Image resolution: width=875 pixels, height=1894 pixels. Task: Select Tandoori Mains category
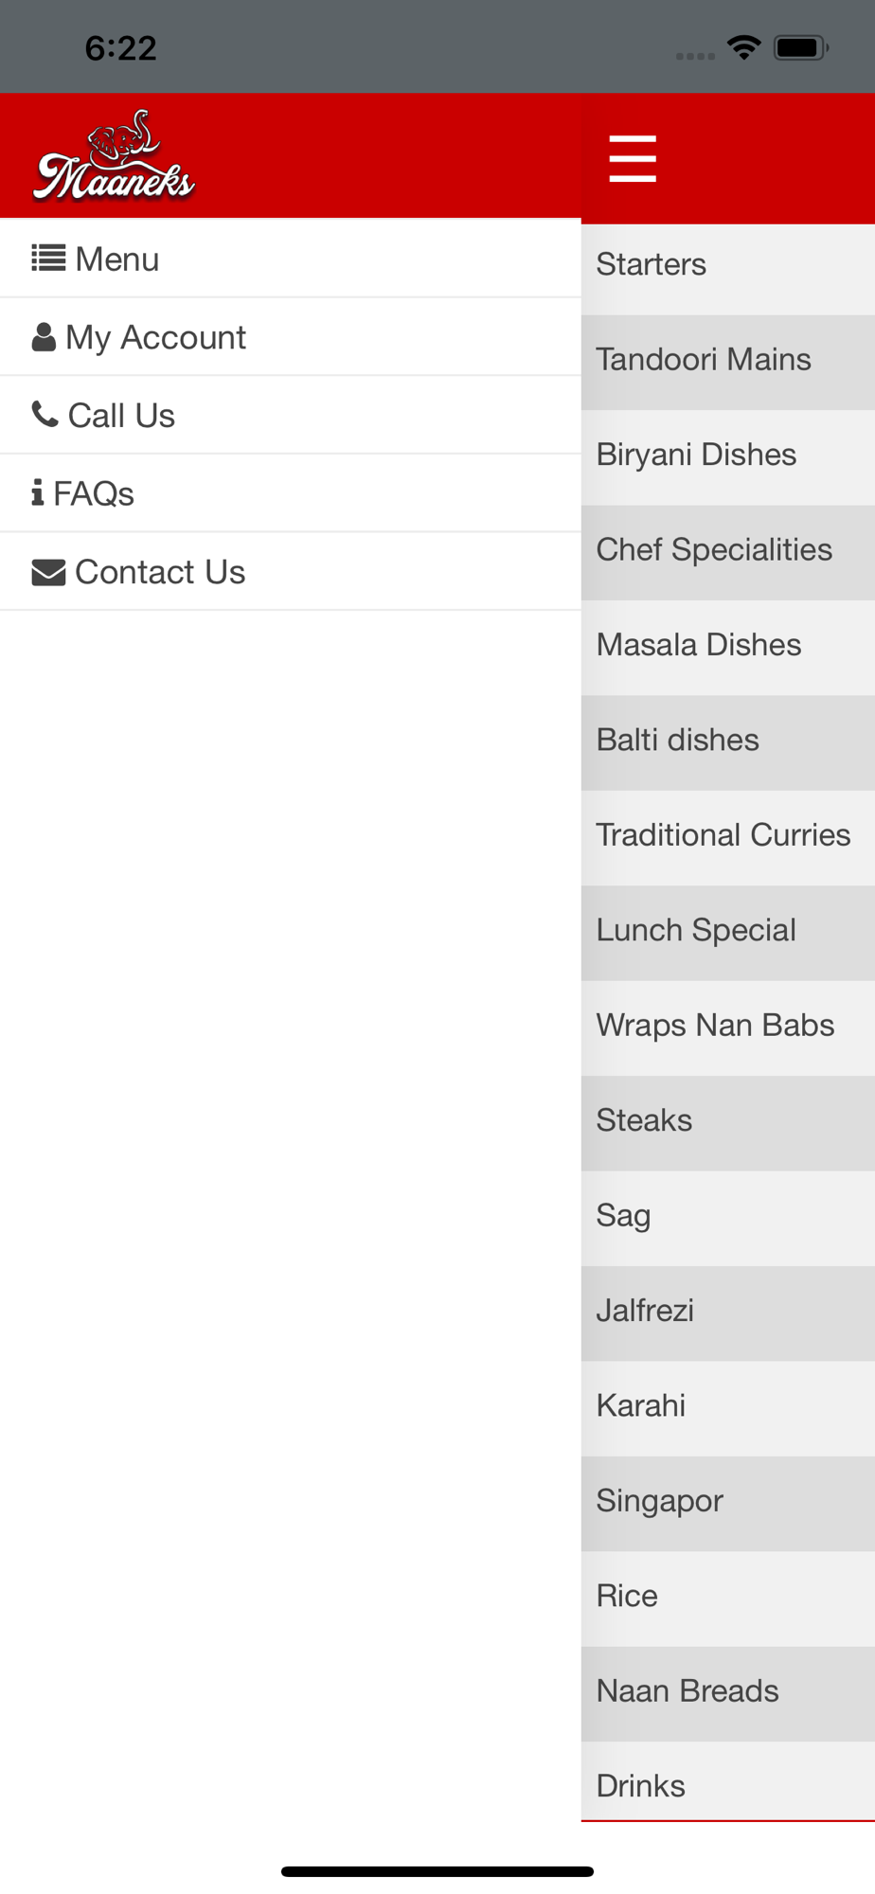(x=704, y=360)
